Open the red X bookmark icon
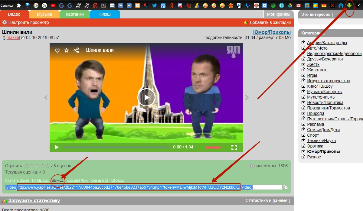The width and height of the screenshot is (363, 211). (x=332, y=5)
